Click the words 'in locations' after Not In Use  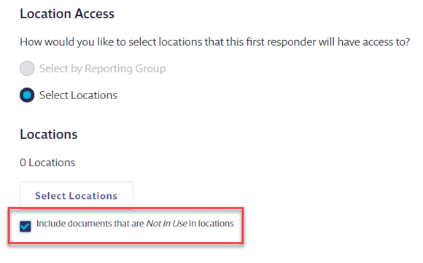click(211, 224)
